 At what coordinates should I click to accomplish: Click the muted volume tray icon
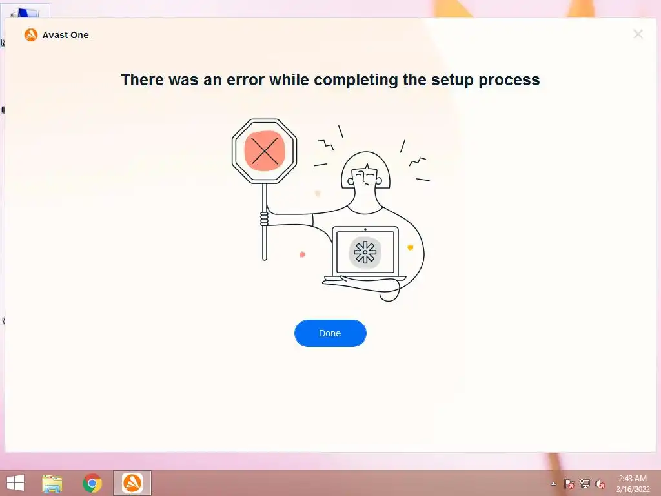pos(600,484)
